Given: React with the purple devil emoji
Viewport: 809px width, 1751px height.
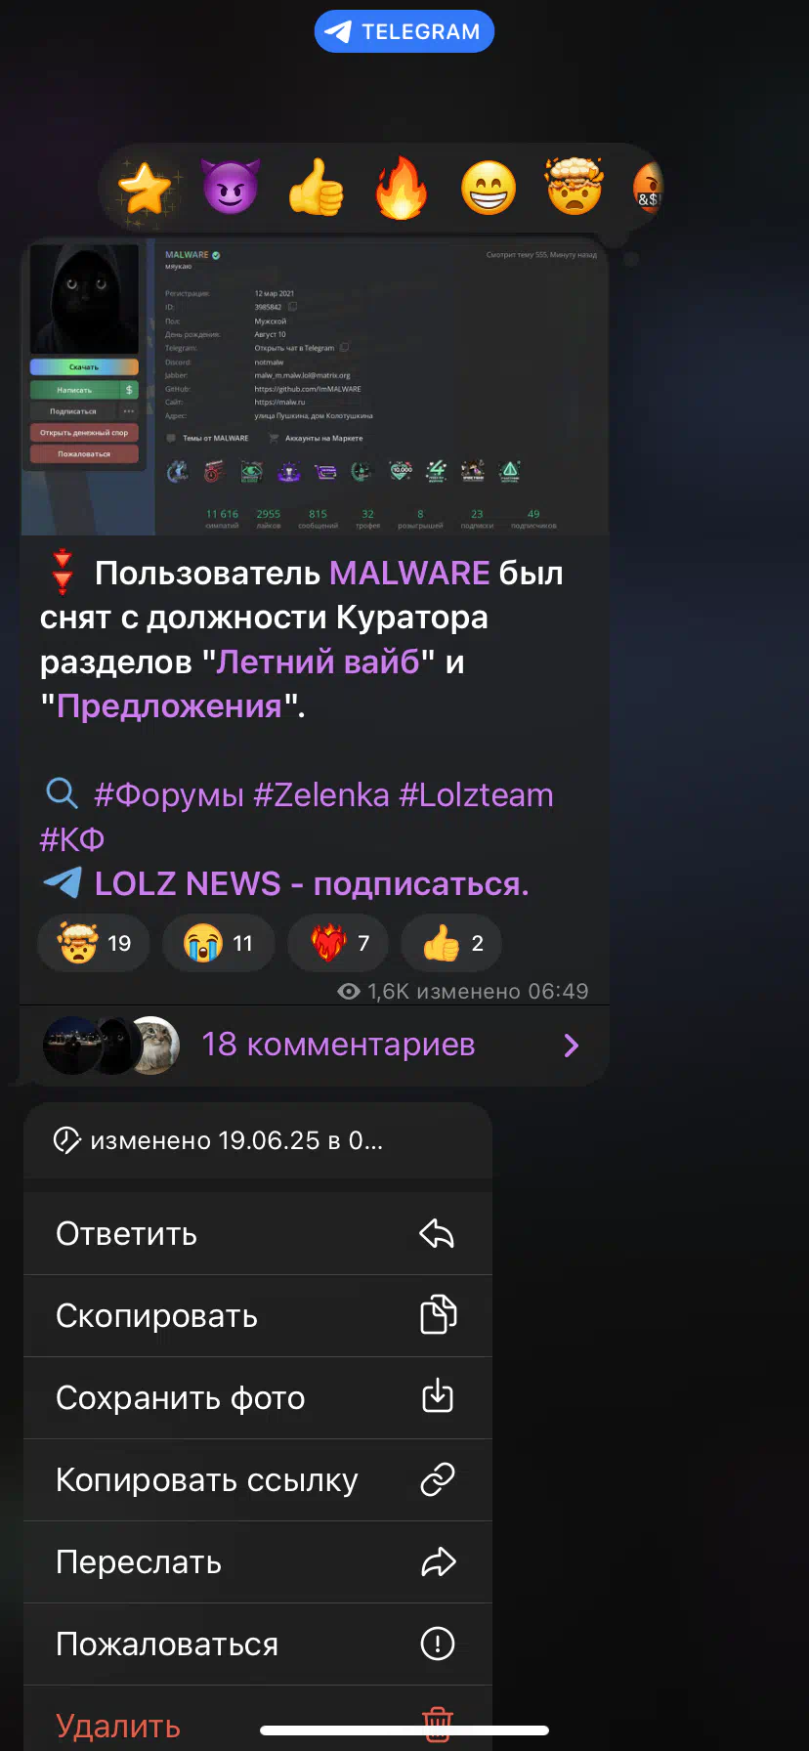Looking at the screenshot, I should (231, 188).
